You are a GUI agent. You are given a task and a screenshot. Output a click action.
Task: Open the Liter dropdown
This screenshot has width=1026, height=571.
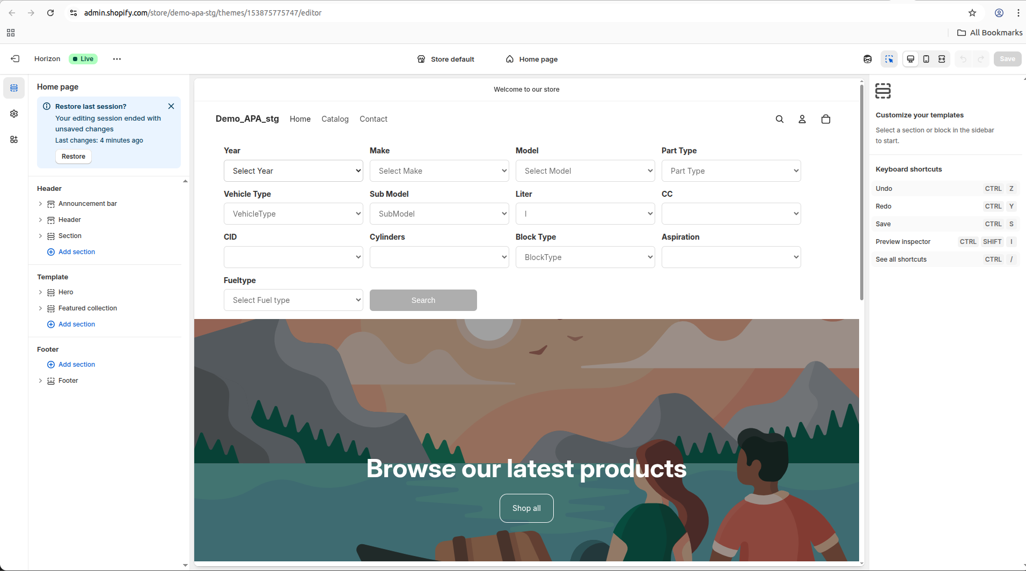[585, 214]
